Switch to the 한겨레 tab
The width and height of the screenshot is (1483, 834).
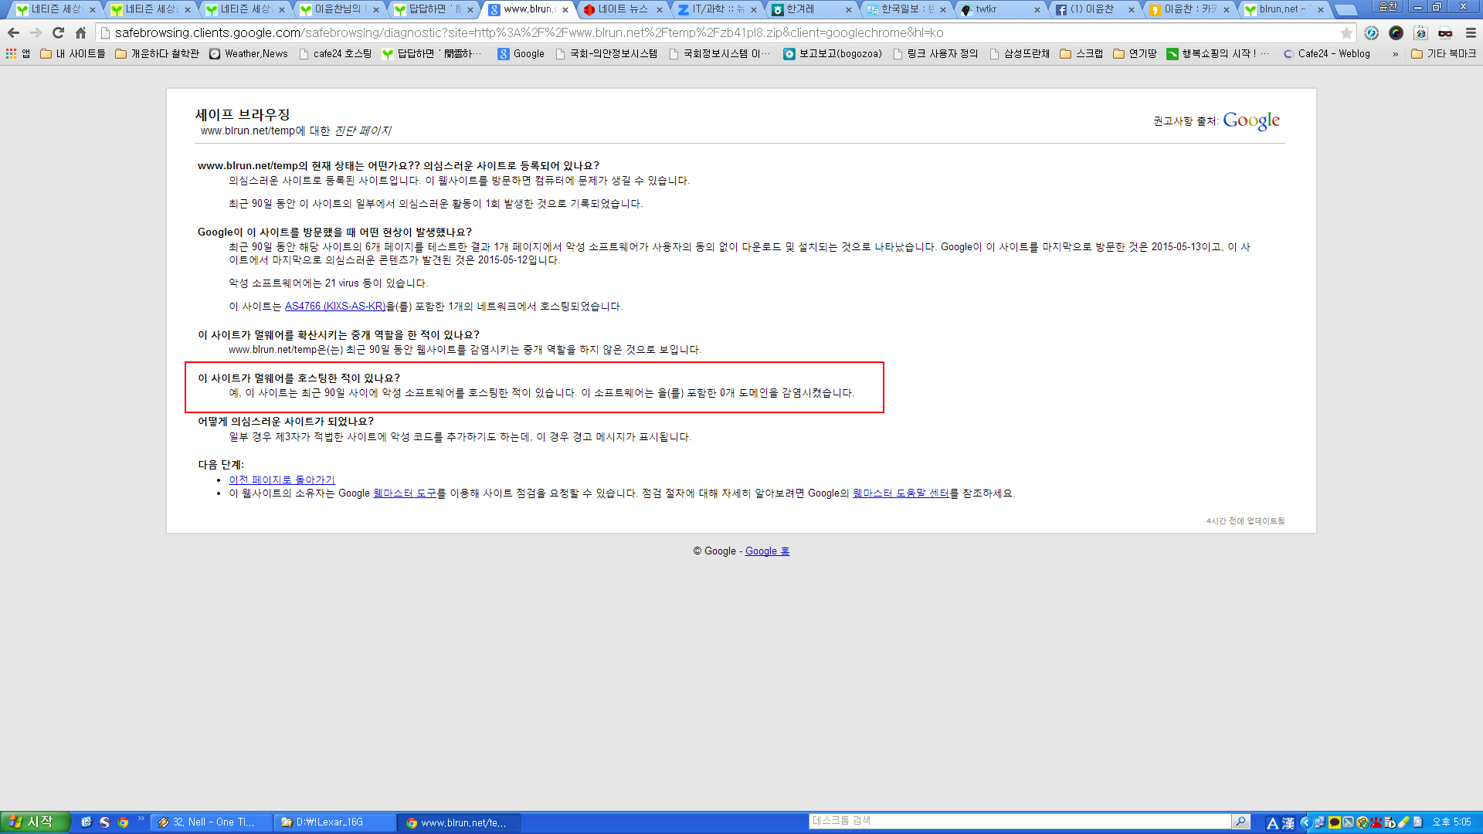click(x=813, y=9)
